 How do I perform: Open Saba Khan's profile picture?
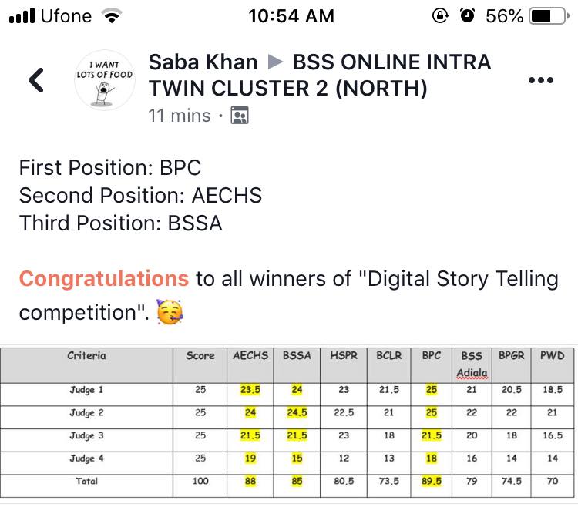tap(104, 80)
